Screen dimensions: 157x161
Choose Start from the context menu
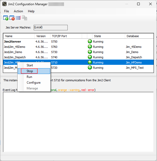coord(34,65)
